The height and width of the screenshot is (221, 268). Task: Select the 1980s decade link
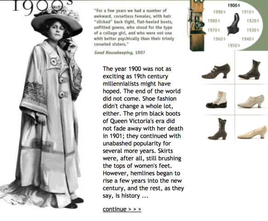[x=214, y=21]
